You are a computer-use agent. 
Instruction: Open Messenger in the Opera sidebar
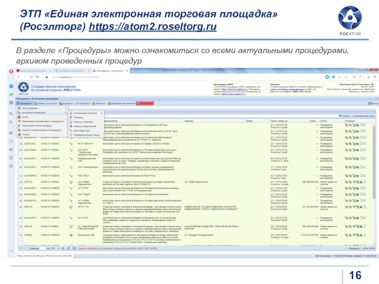click(11, 86)
